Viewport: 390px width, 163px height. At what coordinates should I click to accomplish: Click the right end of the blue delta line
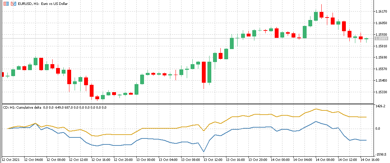[x=366, y=140]
